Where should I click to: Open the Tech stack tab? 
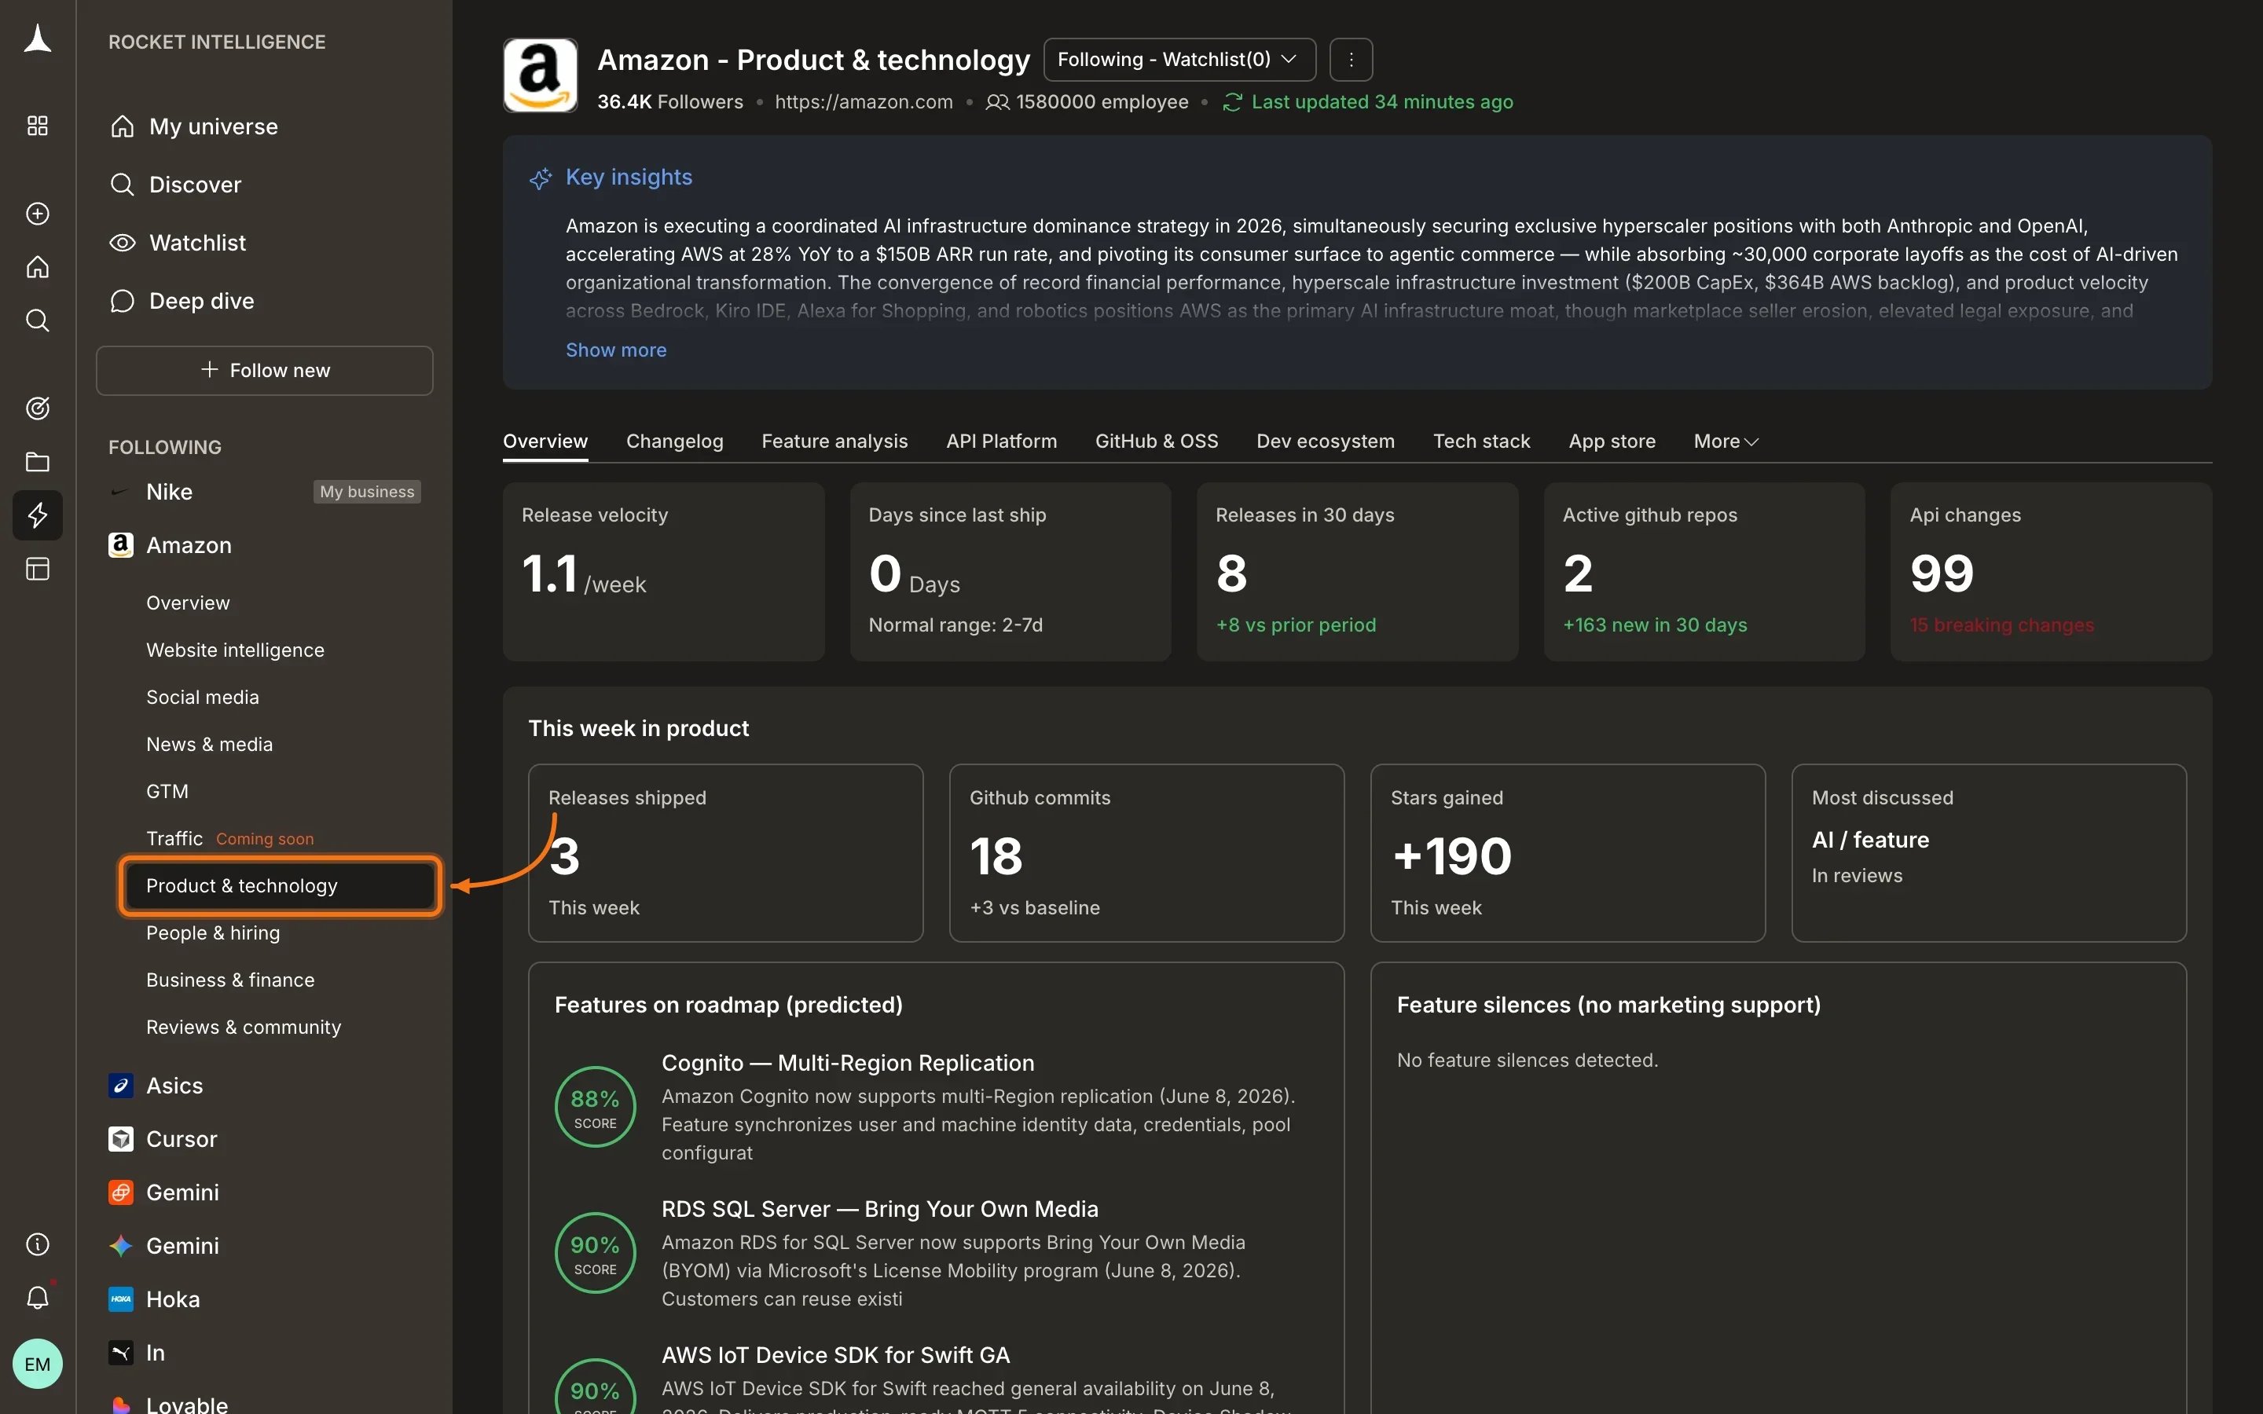pos(1481,441)
